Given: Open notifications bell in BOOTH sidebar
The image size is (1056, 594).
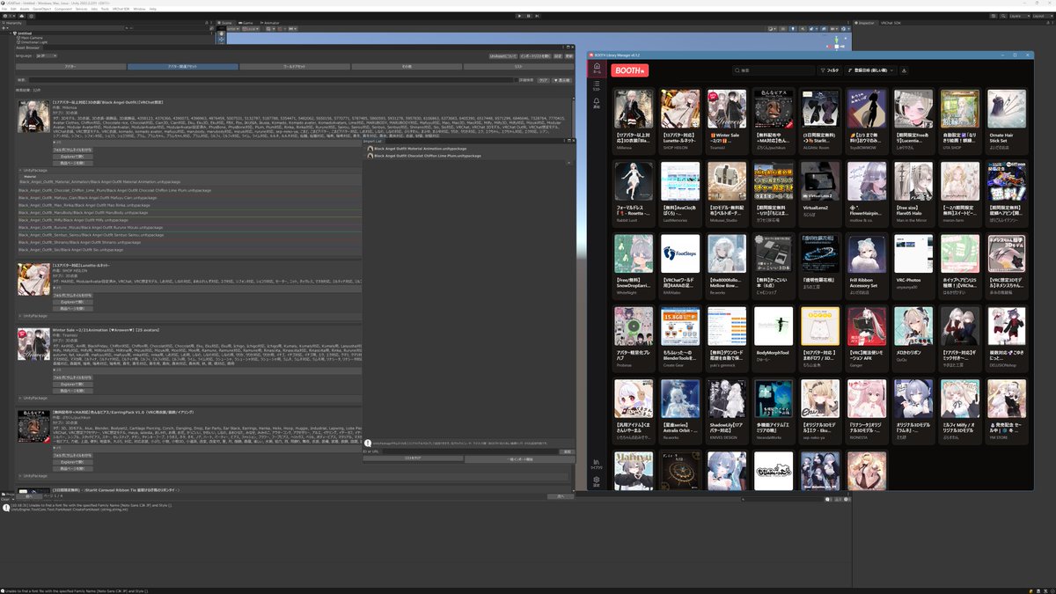Looking at the screenshot, I should coord(596,104).
